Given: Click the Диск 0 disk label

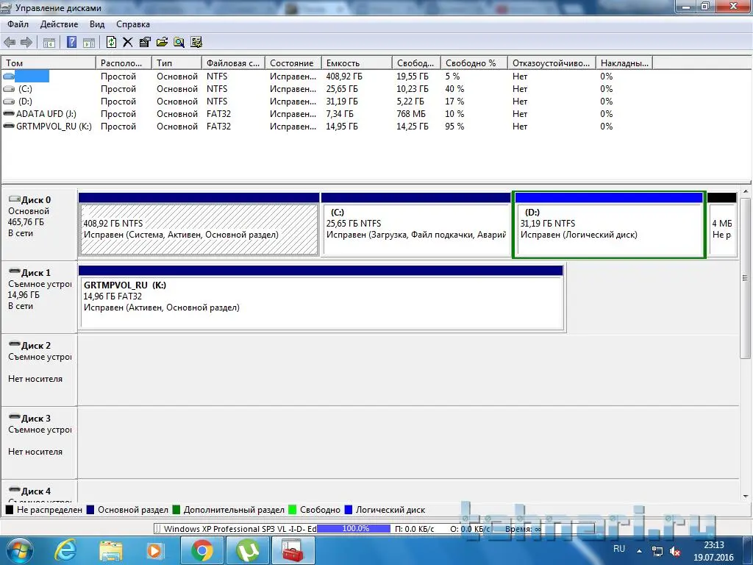Looking at the screenshot, I should pos(36,200).
